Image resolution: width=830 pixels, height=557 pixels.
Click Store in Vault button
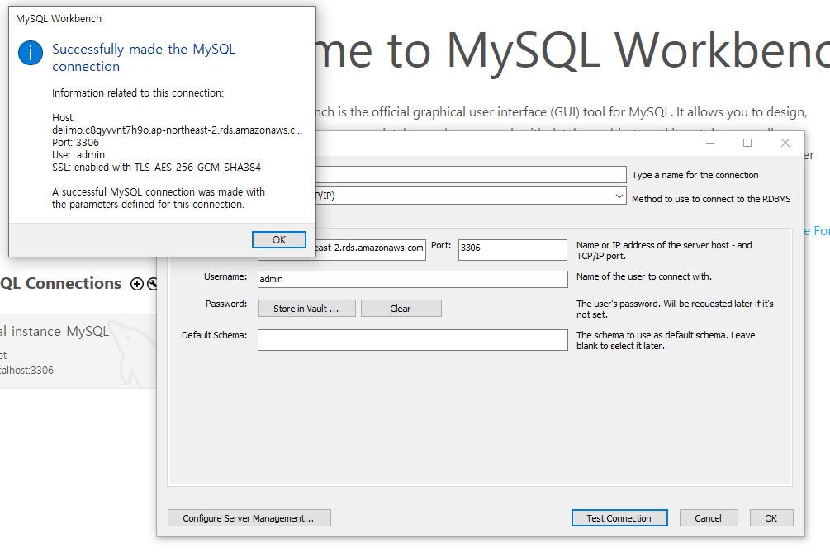click(x=306, y=309)
